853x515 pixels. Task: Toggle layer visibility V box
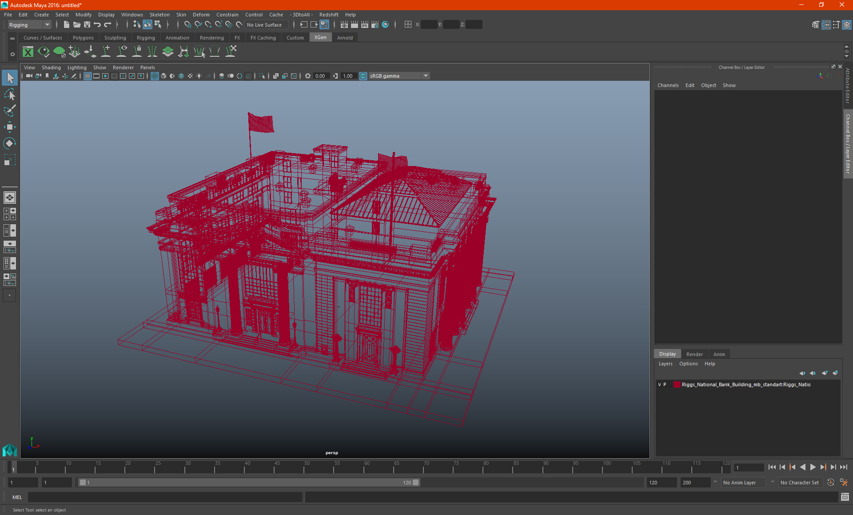[659, 385]
